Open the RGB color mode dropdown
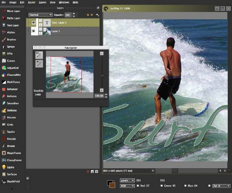 pyautogui.click(x=127, y=185)
